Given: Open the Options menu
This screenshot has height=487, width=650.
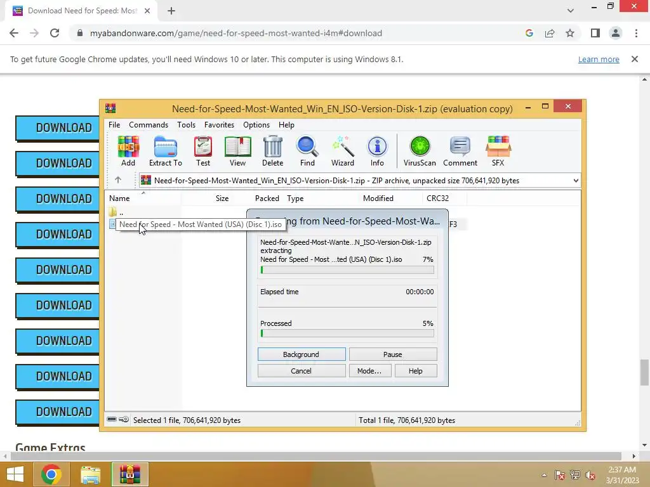Looking at the screenshot, I should click(x=256, y=125).
